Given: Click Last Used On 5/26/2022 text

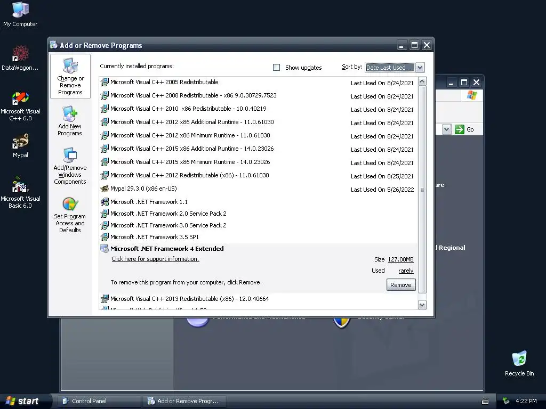Looking at the screenshot, I should [382, 190].
